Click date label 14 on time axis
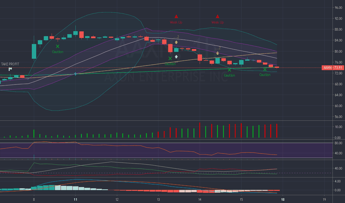This screenshot has width=345, height=203. click(200, 199)
